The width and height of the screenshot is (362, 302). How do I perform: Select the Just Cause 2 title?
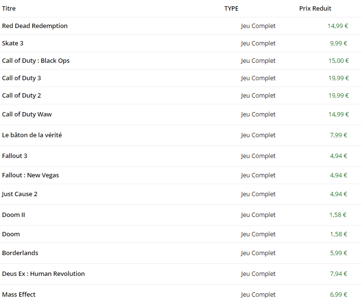[x=20, y=194]
